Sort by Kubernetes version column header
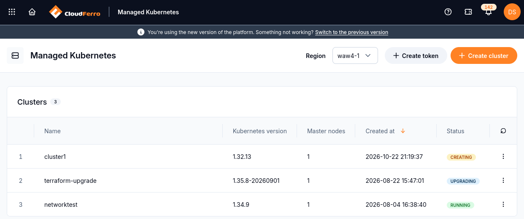Screen dimensions: 524x219 click(x=259, y=131)
